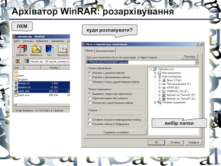Confirm extraction with the OK button
Viewport: 221px width, 166px height.
pos(156,142)
